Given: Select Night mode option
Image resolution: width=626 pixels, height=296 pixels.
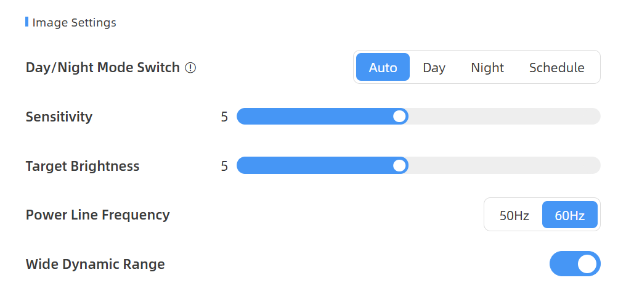Looking at the screenshot, I should click(487, 67).
